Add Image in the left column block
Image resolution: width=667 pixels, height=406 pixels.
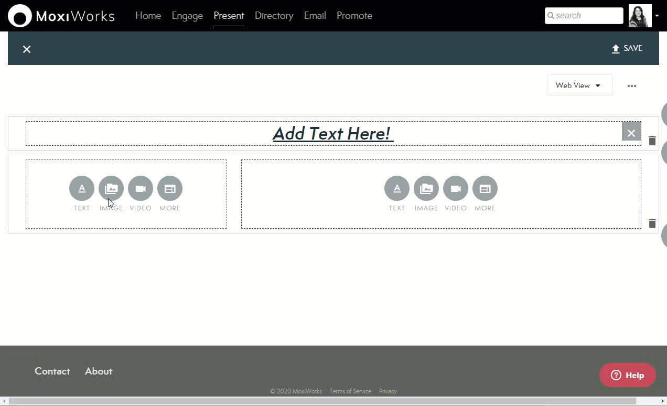[111, 188]
